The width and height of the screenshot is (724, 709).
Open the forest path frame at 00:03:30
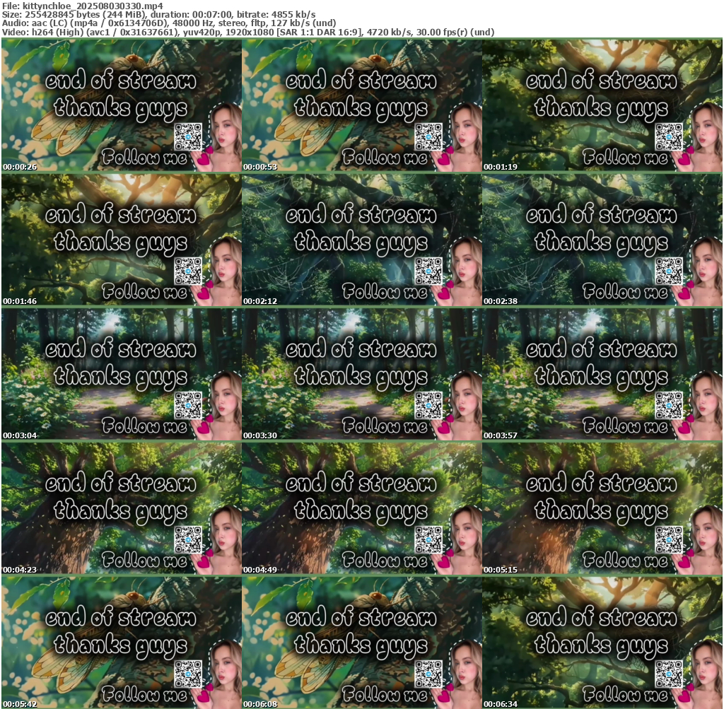click(x=361, y=374)
